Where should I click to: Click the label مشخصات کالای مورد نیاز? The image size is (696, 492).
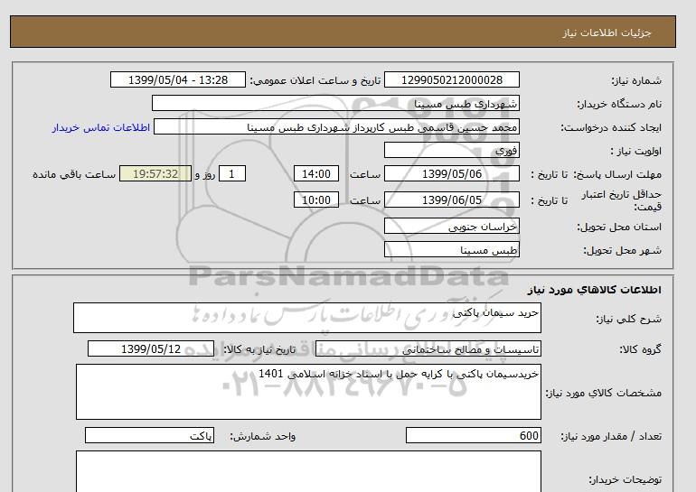(603, 393)
